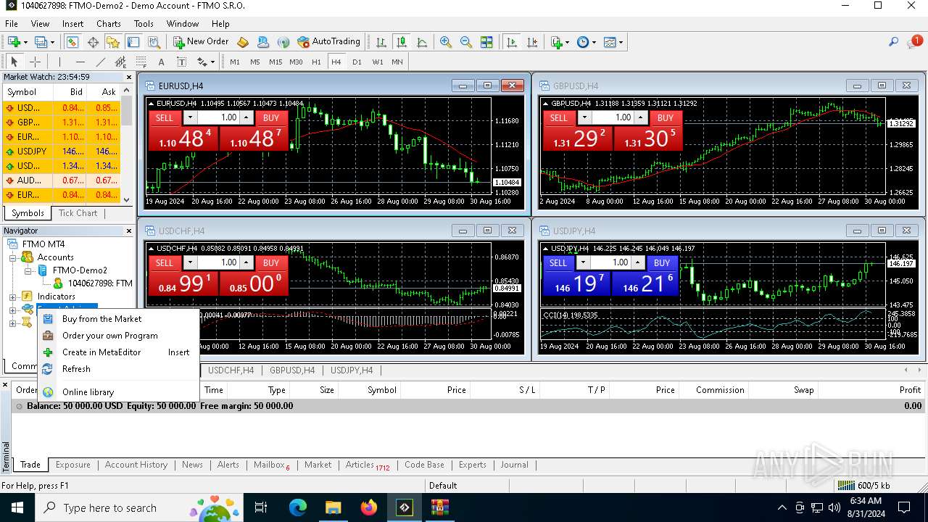Screen dimensions: 928x522
Task: Open the notifications bubble with red badge
Action: tap(913, 42)
